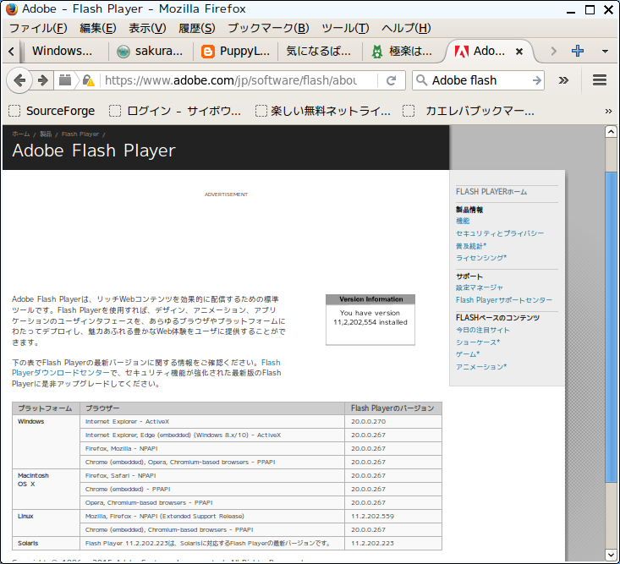Click the vertical scrollbar up arrow
620x564 pixels.
(x=611, y=132)
